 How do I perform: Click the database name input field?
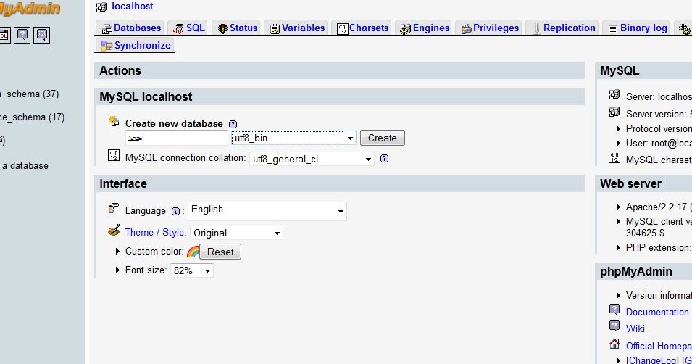[177, 138]
